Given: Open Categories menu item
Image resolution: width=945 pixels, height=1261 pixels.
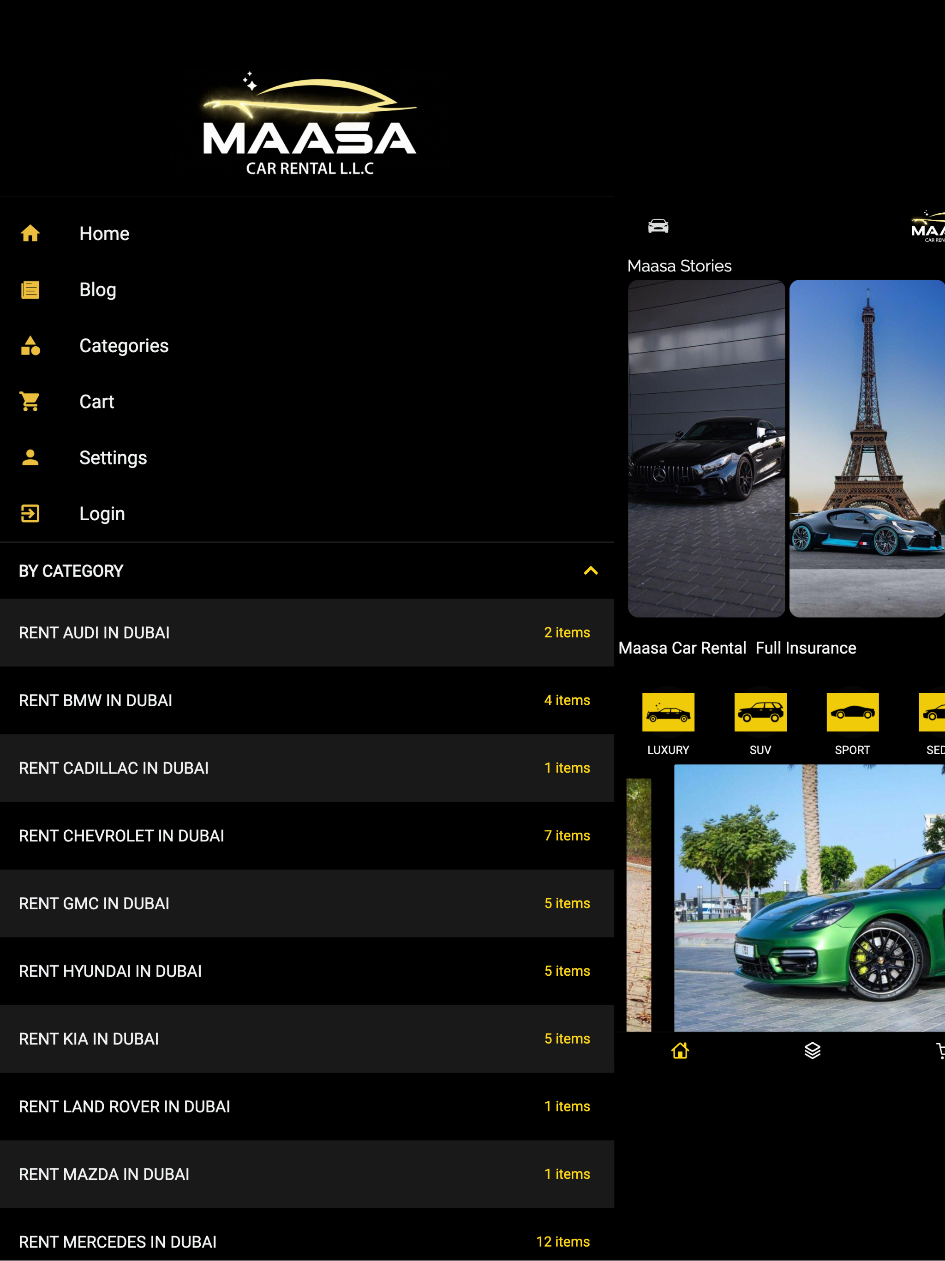Looking at the screenshot, I should click(x=307, y=345).
